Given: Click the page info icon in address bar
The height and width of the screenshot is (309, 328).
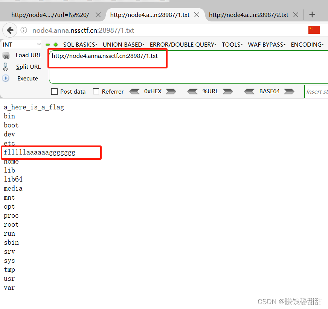Looking at the screenshot, I should (x=23, y=30).
